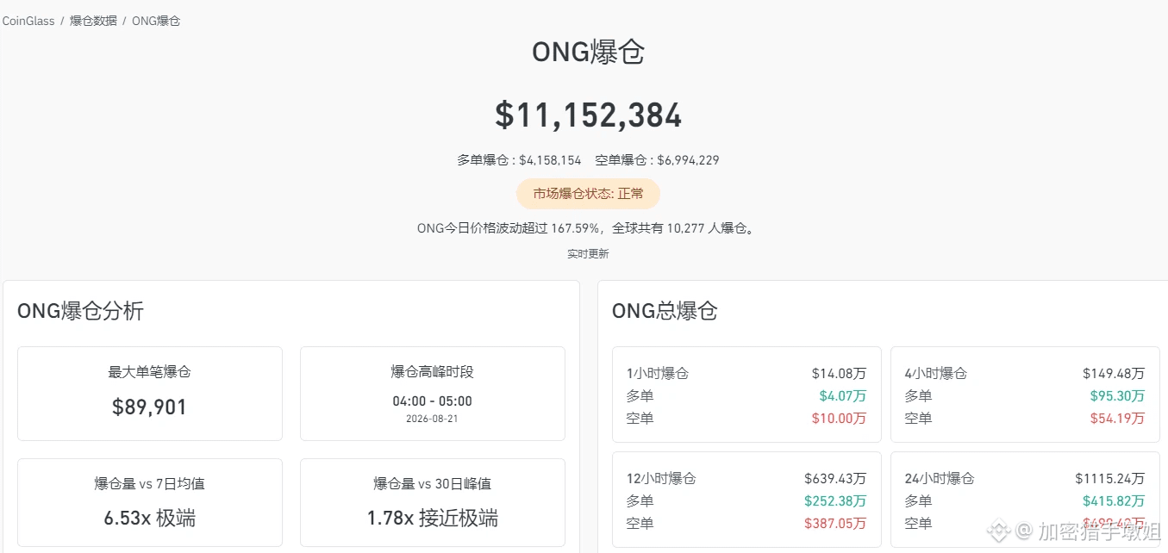Click the 市场爆仓状态: 正常 badge
Screen dimensions: 1168x553
588,194
